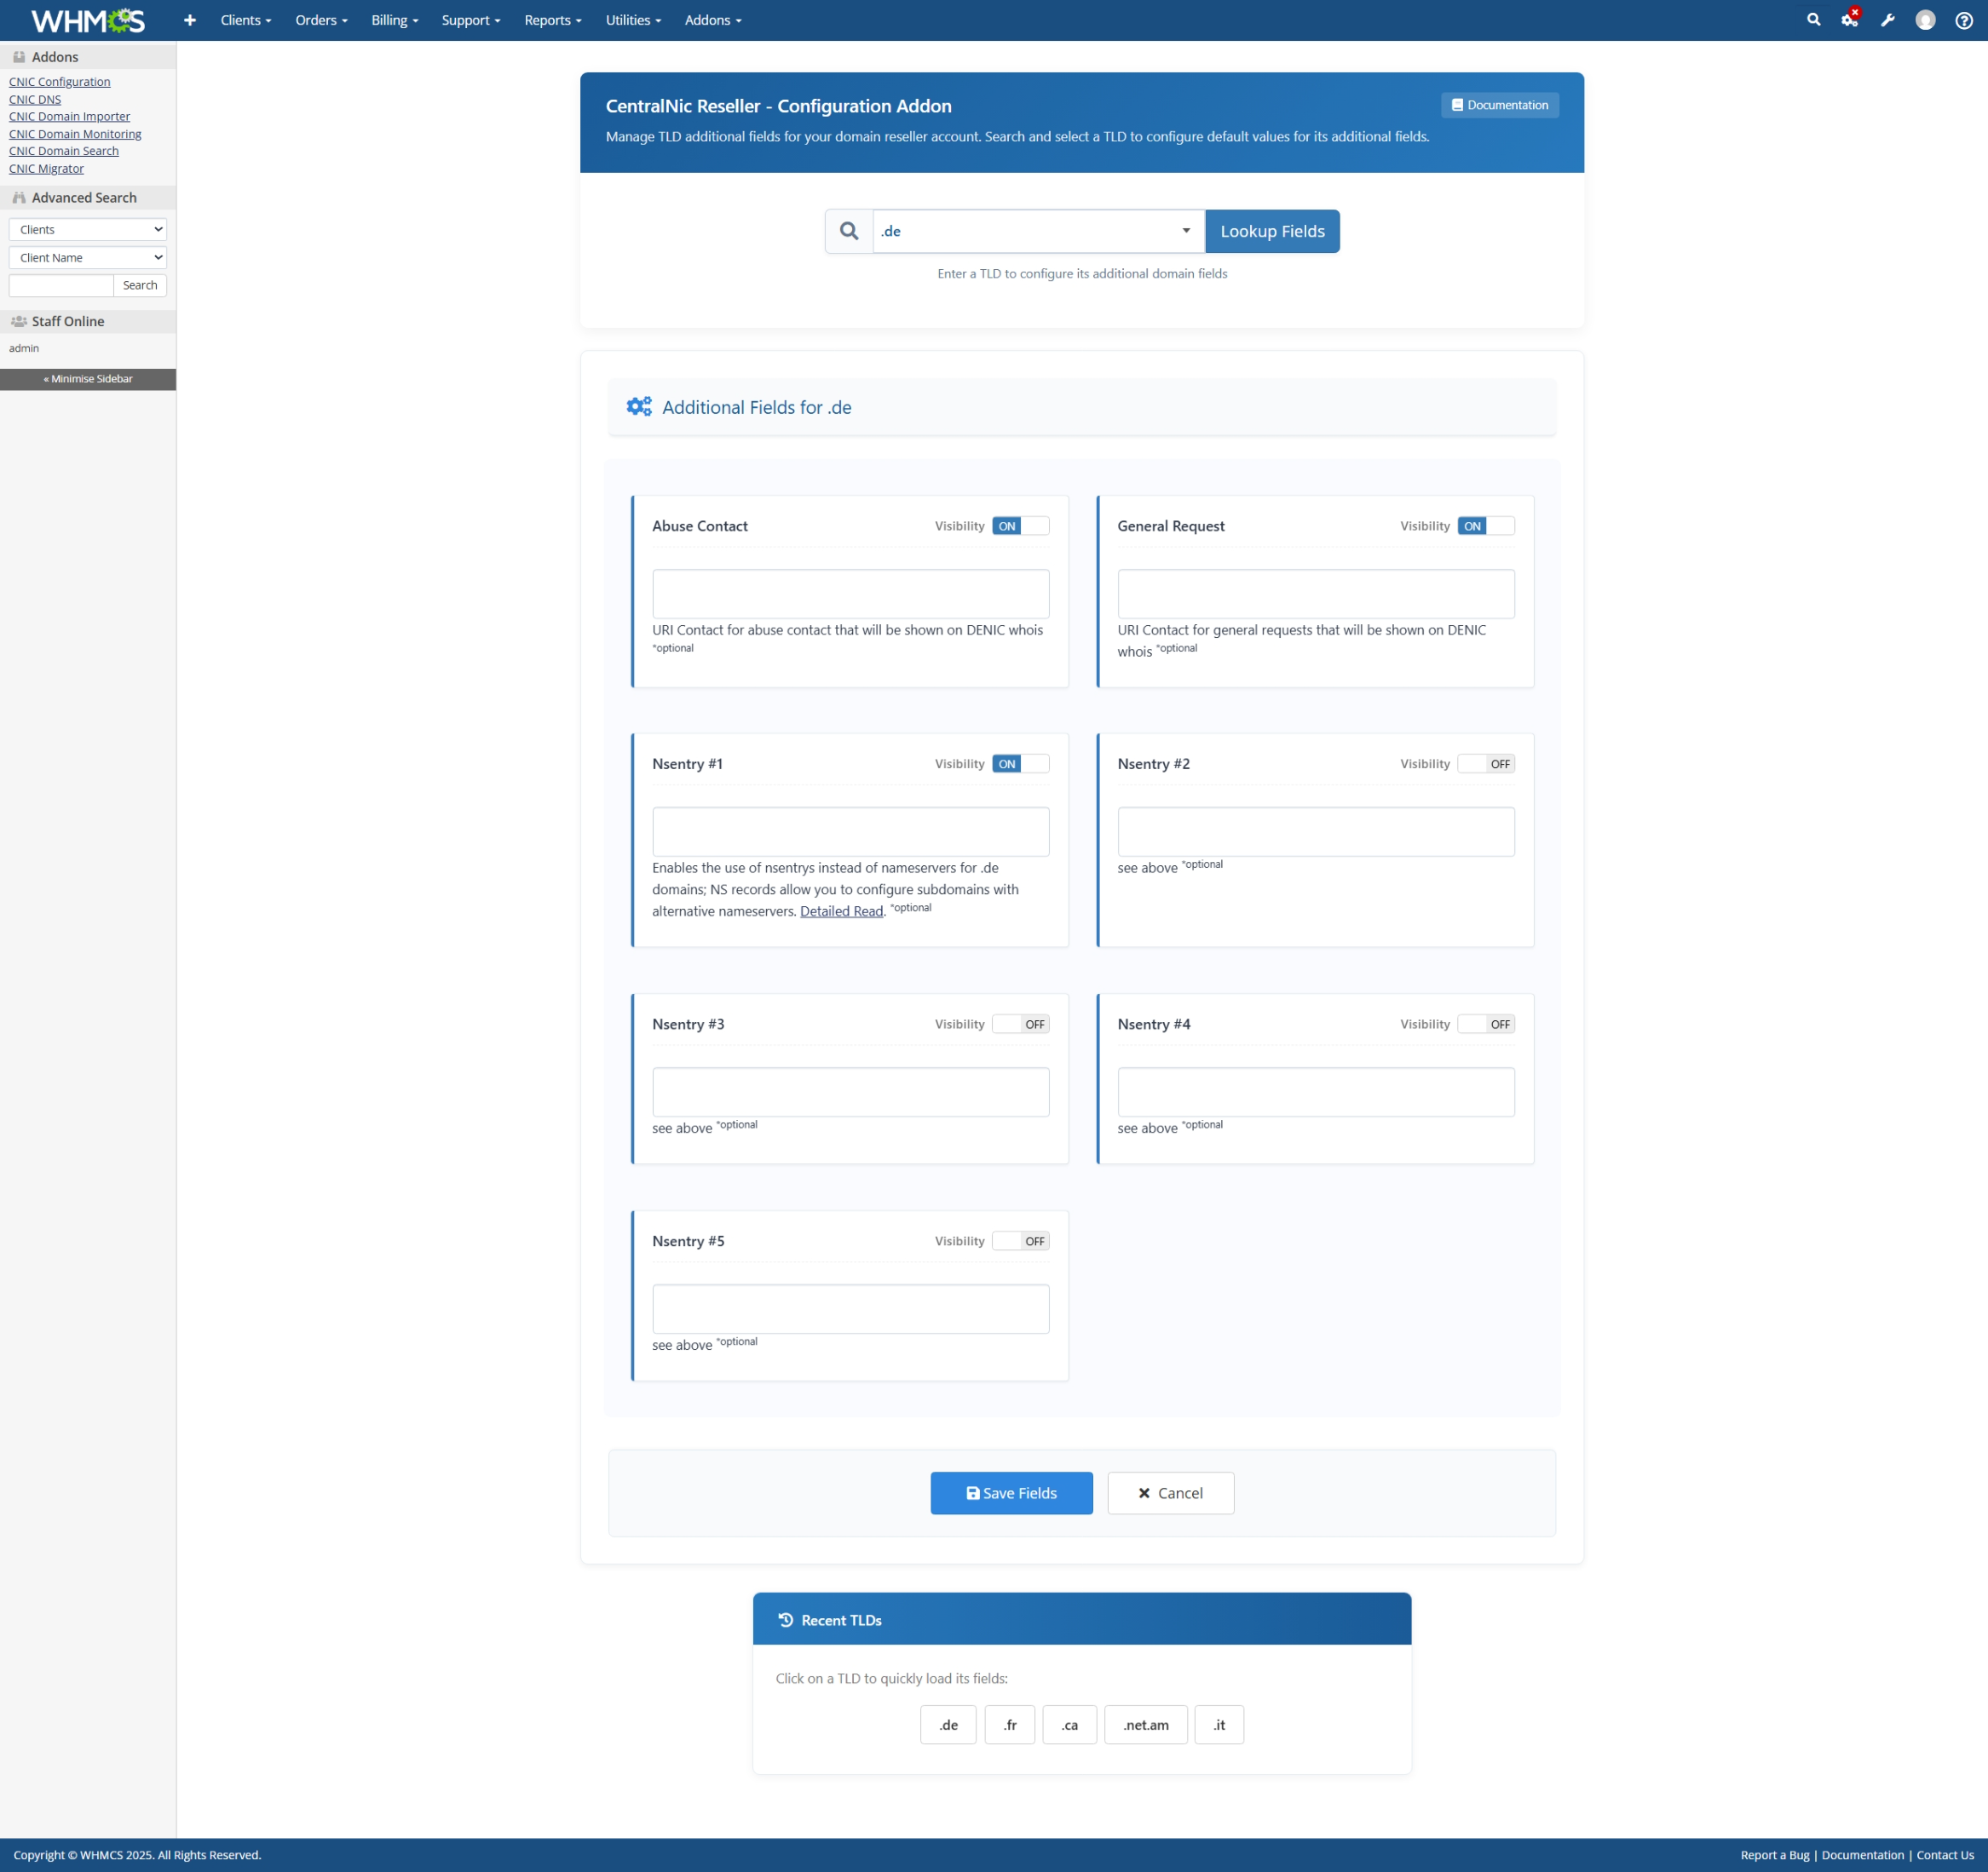
Task: Toggle Nsentry #1 visibility switch
Action: (1020, 764)
